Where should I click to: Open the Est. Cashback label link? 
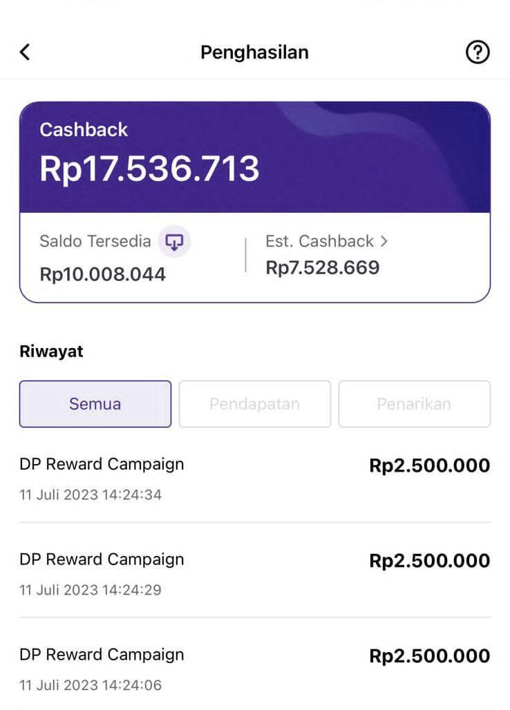coord(320,241)
